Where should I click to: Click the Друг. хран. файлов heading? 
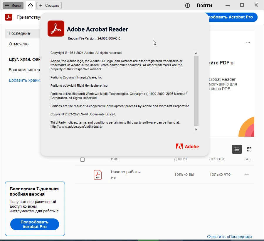(x=25, y=59)
